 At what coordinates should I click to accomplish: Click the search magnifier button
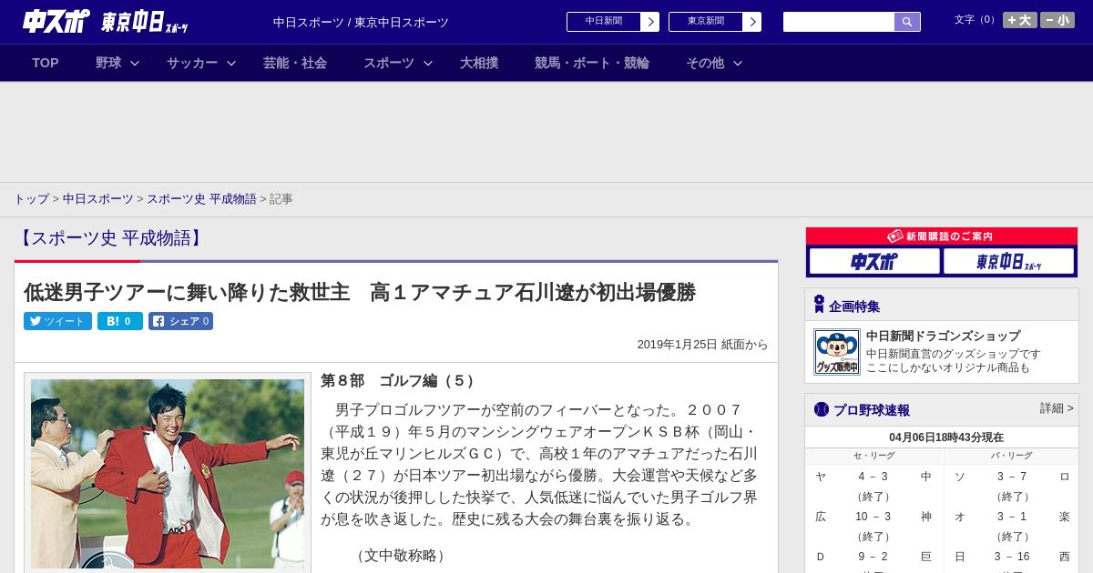click(x=907, y=22)
